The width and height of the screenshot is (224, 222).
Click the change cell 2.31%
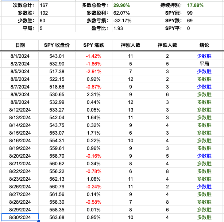pyautogui.click(x=94, y=94)
